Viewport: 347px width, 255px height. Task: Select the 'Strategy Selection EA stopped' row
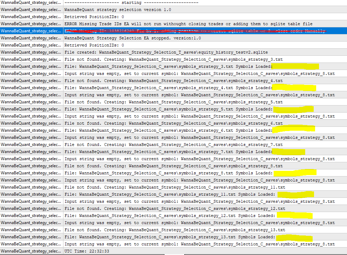pos(174,38)
